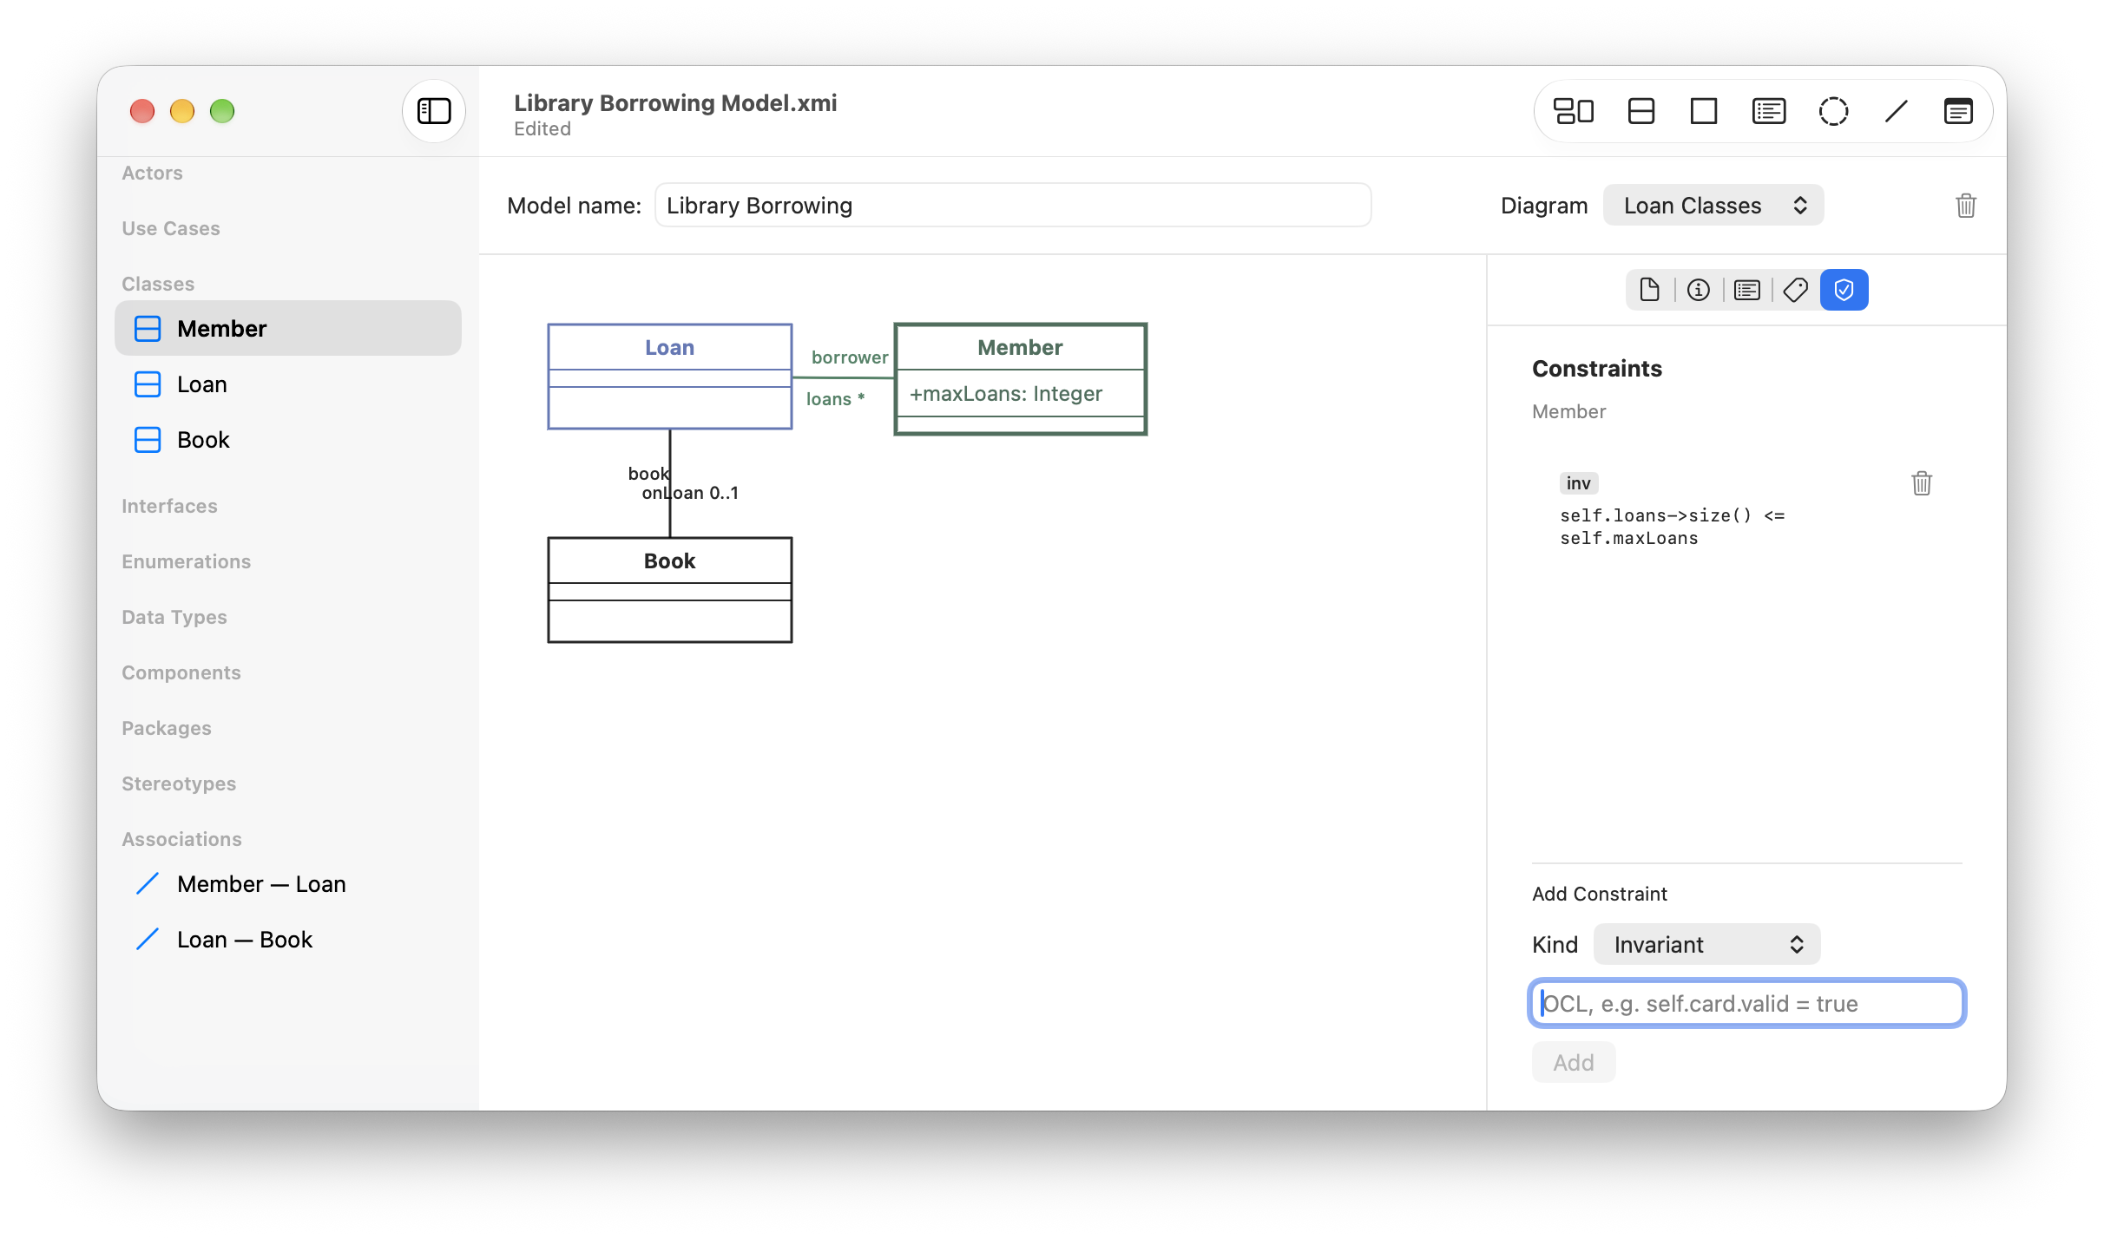Screen dimensions: 2104x1239
Task: Select Book class in sidebar
Action: (x=288, y=440)
